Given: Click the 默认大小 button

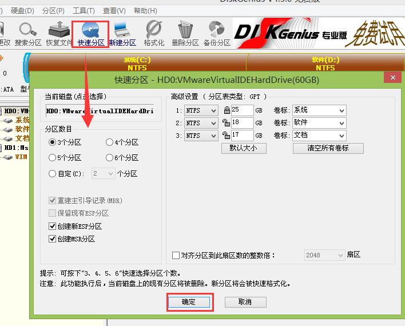Looking at the screenshot, I should 244,148.
